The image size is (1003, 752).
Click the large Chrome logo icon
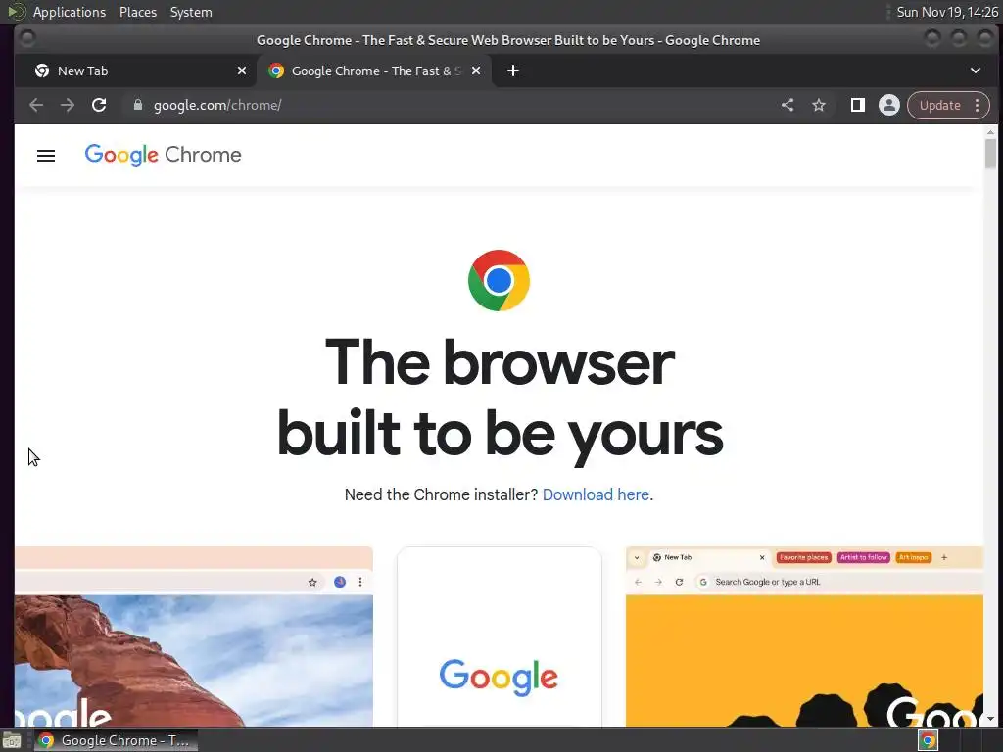(x=499, y=280)
